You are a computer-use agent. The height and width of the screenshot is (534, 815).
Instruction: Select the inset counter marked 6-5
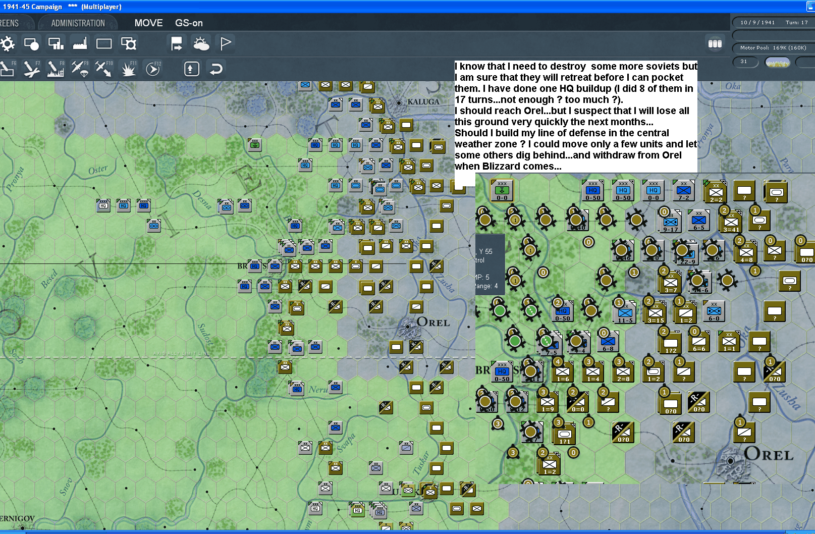[x=698, y=221]
